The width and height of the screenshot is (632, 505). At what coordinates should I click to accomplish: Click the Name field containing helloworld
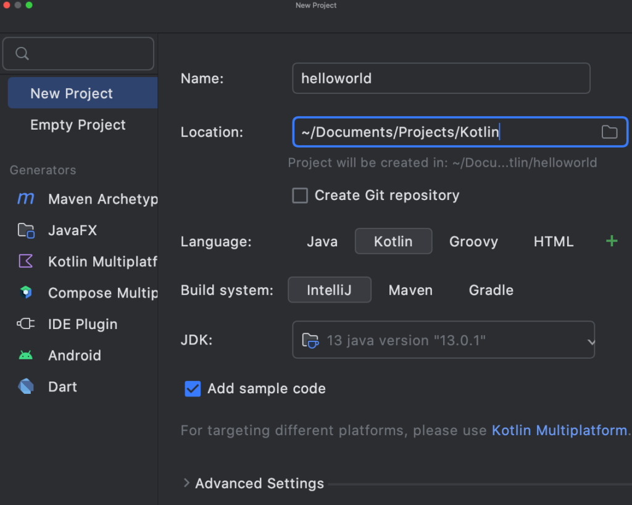coord(441,78)
